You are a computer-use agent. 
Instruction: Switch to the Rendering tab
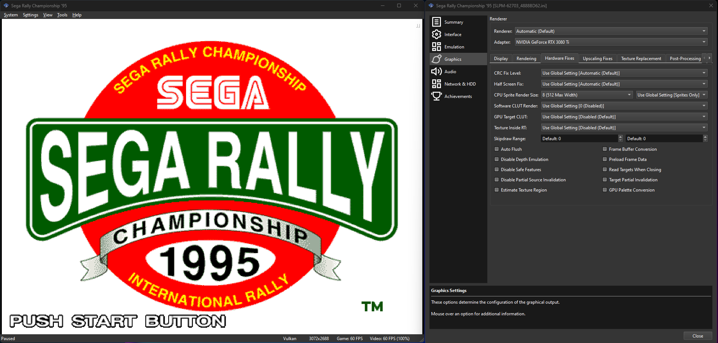[526, 59]
